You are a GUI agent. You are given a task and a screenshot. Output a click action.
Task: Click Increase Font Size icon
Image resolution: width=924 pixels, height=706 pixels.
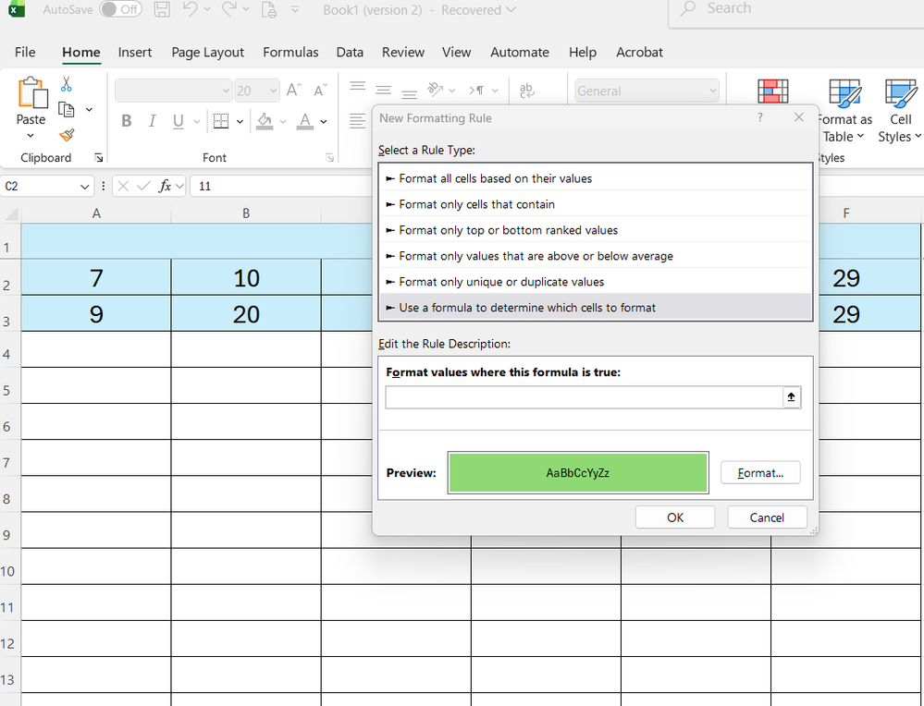(294, 90)
